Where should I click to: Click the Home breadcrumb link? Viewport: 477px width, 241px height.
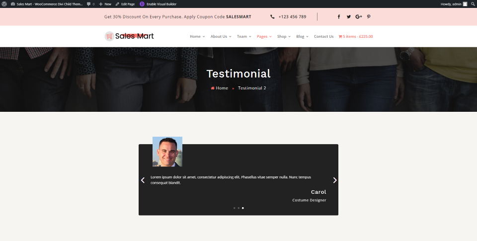click(x=219, y=88)
